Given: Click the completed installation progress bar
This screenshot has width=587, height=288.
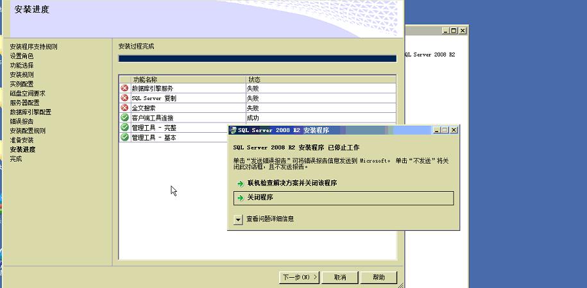Looking at the screenshot, I should tap(257, 58).
